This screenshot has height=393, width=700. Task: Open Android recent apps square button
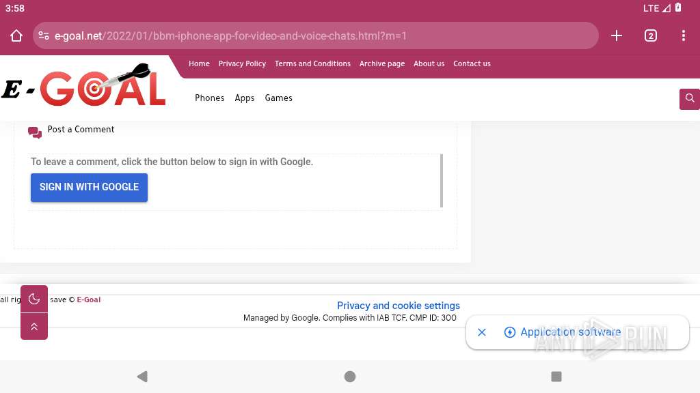[x=556, y=377]
